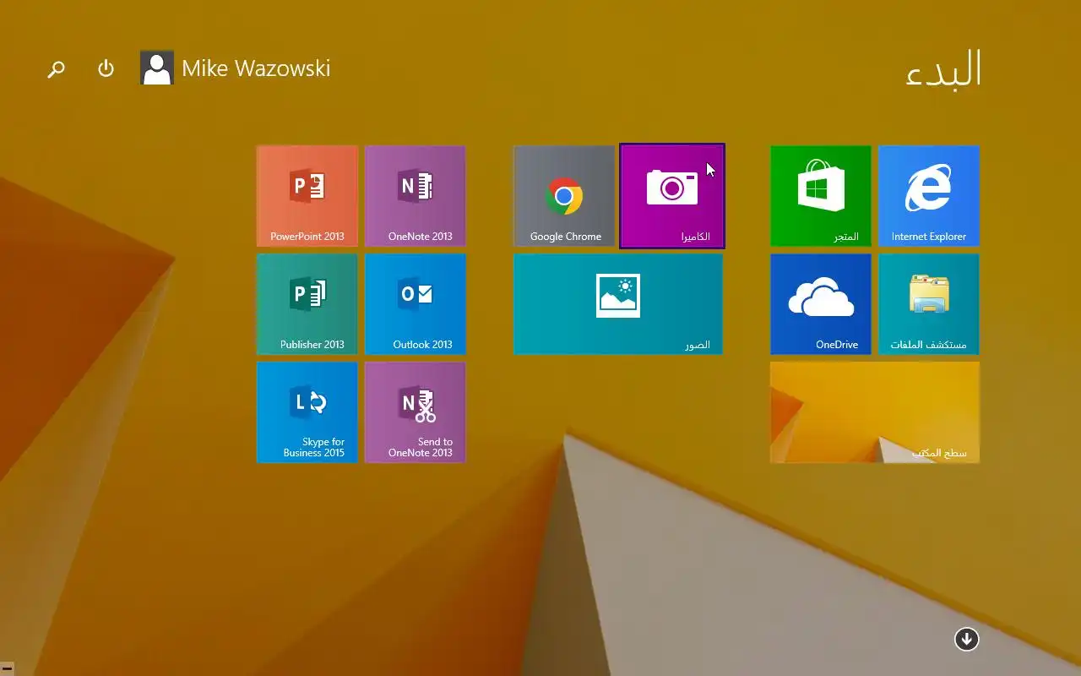Open the PowerPoint 2013 tile
This screenshot has width=1081, height=676.
(307, 196)
